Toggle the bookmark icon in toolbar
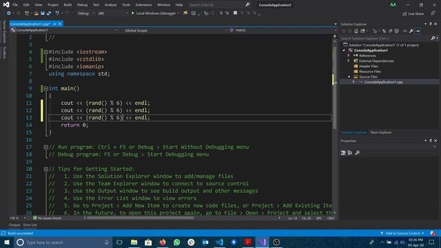Image resolution: width=441 pixels, height=248 pixels. (x=235, y=13)
